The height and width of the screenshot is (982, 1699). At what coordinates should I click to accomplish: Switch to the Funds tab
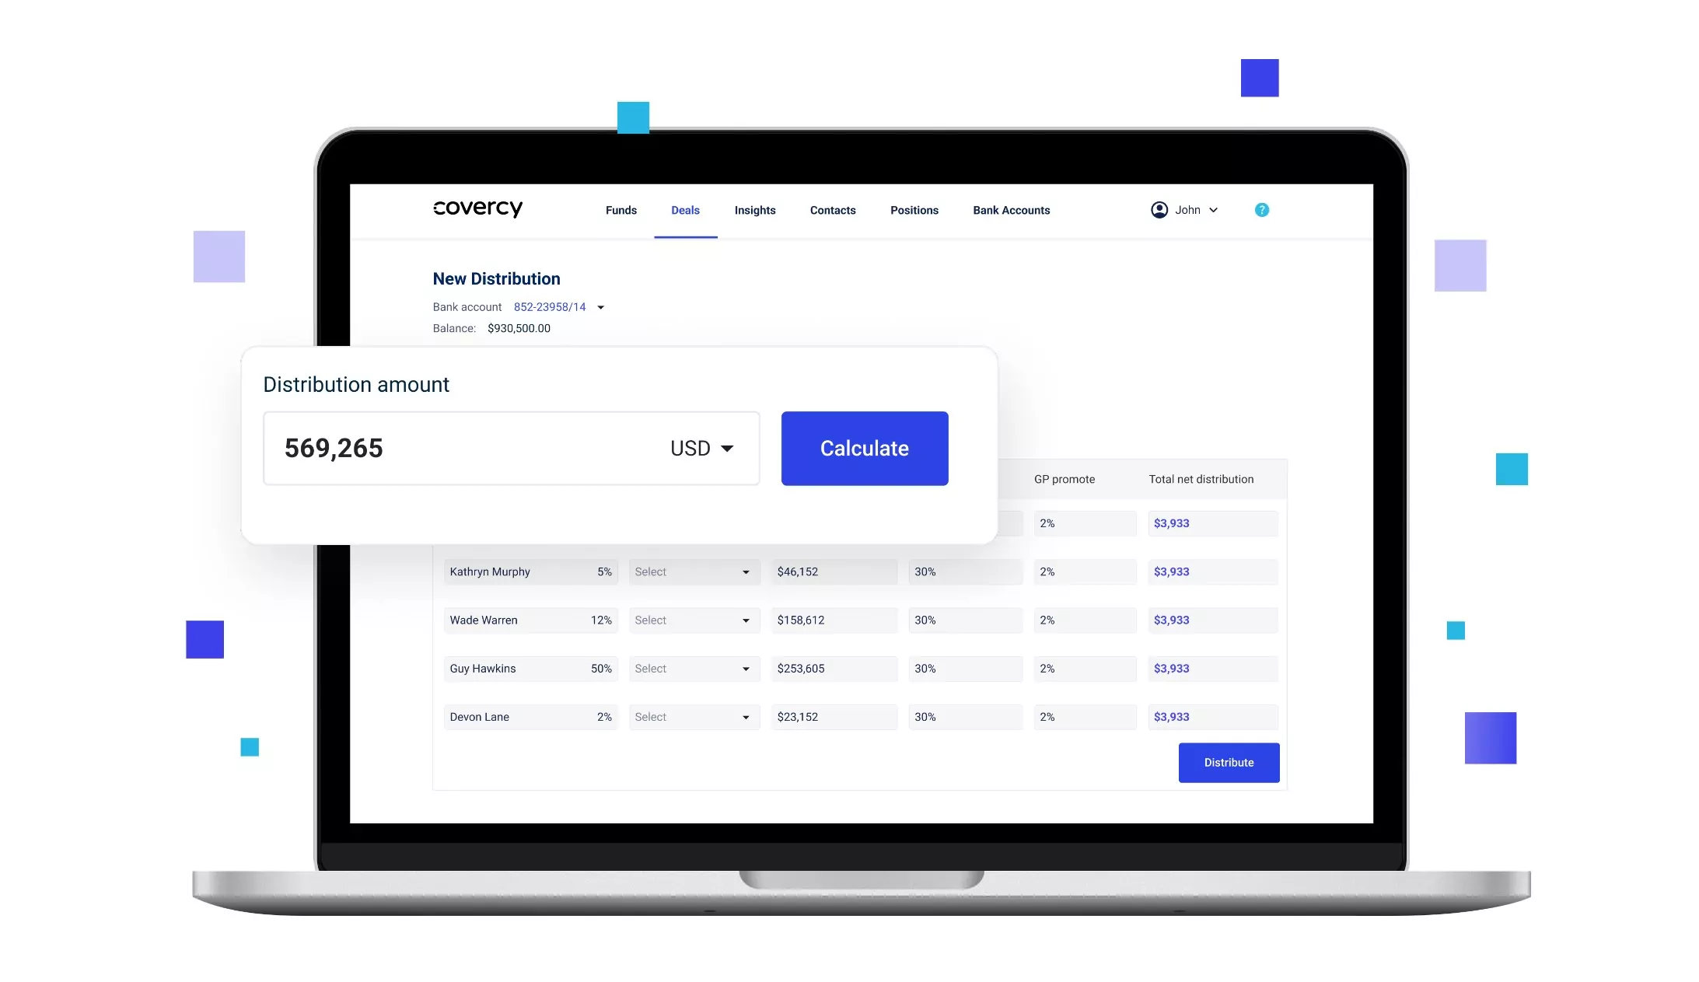[x=621, y=209]
